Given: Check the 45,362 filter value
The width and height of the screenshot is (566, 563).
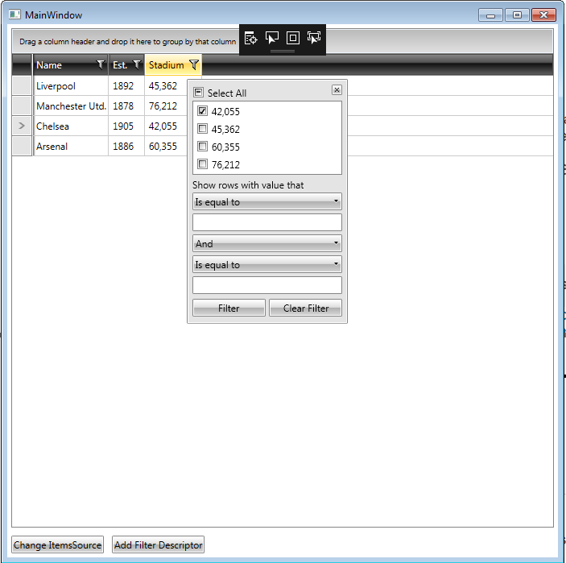Looking at the screenshot, I should [203, 129].
